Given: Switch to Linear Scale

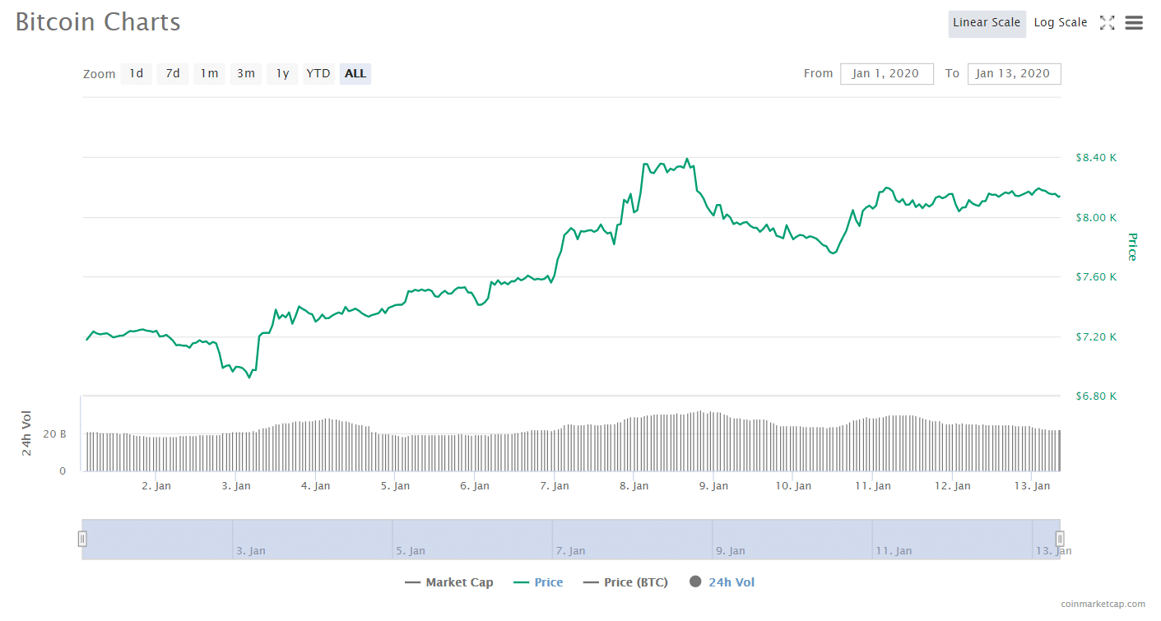Looking at the screenshot, I should pos(986,23).
